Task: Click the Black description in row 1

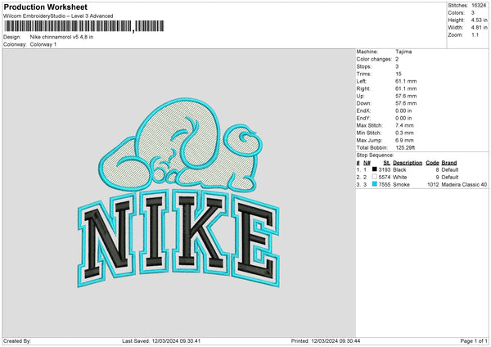Action: (x=399, y=169)
